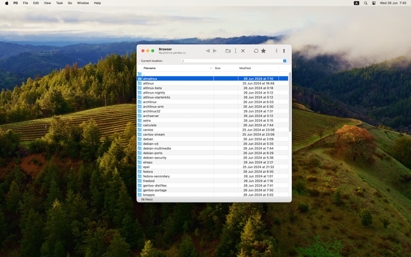Click the folder icon beside freebsd

pos(140,181)
